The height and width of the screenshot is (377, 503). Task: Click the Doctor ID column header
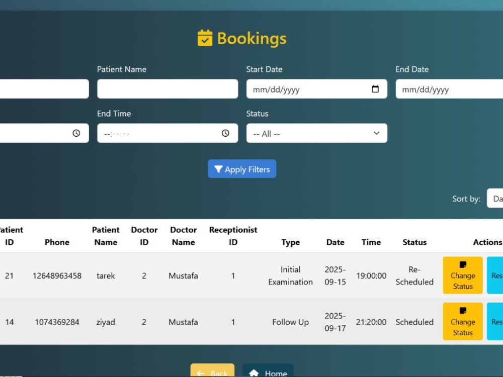(144, 236)
